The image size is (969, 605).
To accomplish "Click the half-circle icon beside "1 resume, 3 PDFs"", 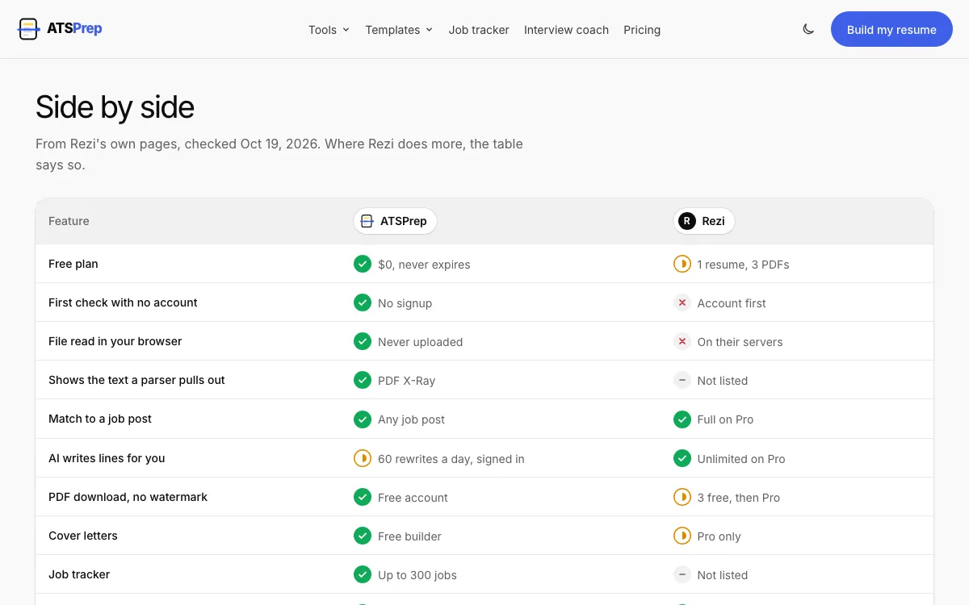I will point(682,264).
